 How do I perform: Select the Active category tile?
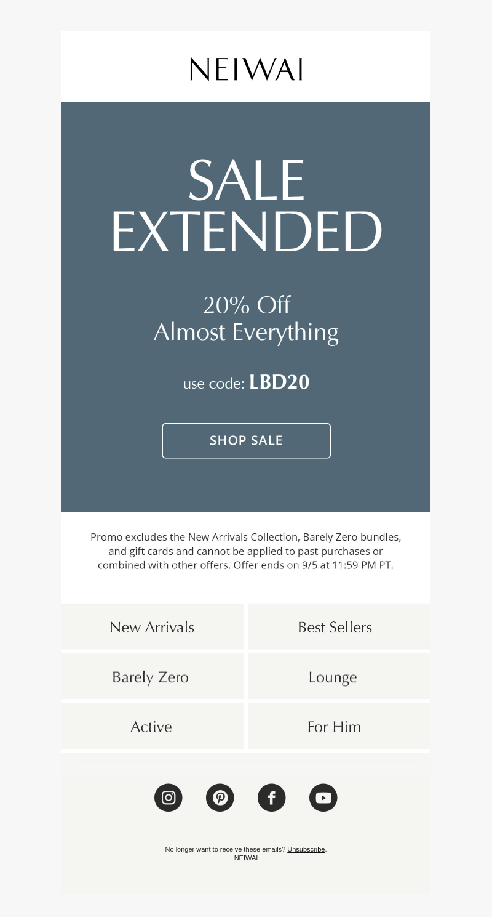pyautogui.click(x=153, y=726)
